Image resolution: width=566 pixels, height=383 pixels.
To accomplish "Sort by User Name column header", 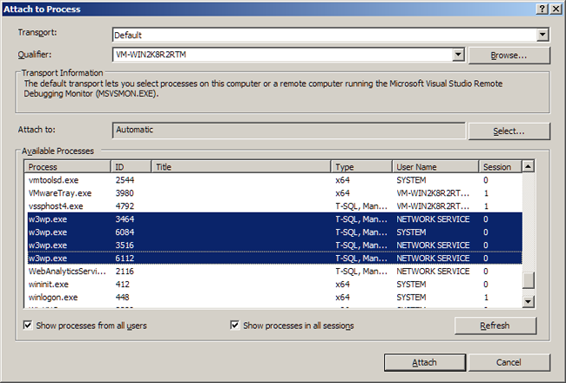I will click(435, 166).
